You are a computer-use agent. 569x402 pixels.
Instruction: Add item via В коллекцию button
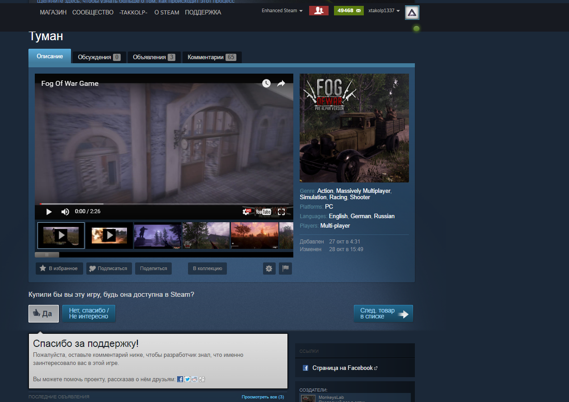pyautogui.click(x=207, y=268)
